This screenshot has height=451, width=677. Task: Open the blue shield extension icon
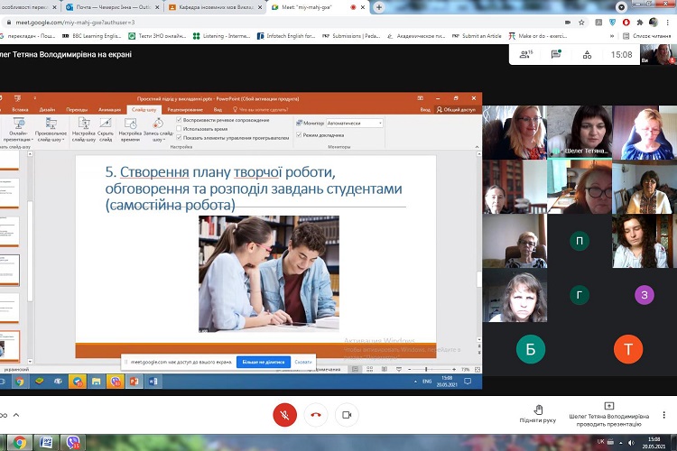coord(612,22)
